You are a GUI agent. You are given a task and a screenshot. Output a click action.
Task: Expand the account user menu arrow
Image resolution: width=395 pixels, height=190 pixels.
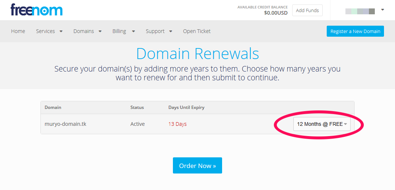383,10
